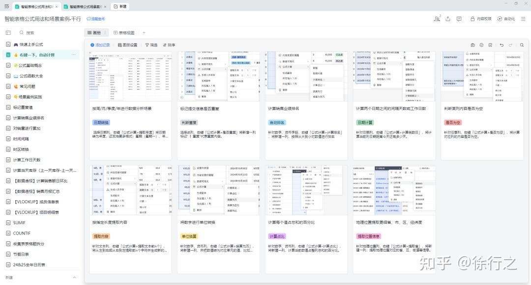
Task: Click the three-dot menu on 右键一下,自动计算
Action: pos(73,55)
